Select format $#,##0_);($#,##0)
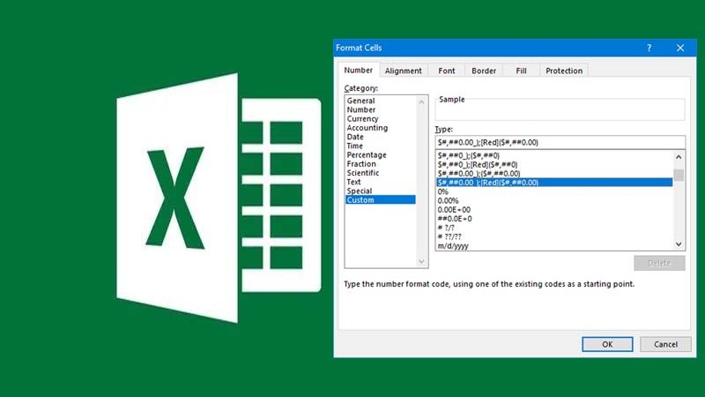The height and width of the screenshot is (397, 705). point(554,156)
